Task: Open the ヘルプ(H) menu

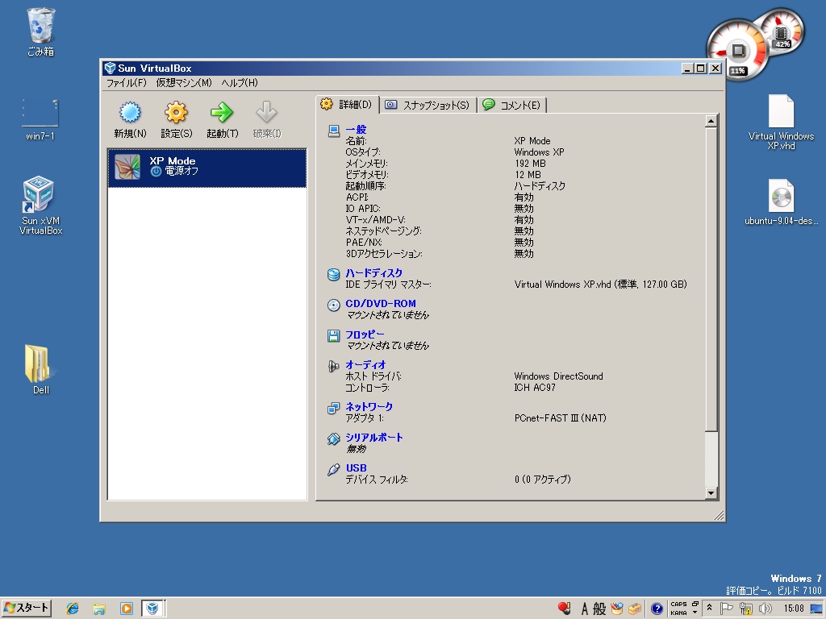Action: click(x=240, y=83)
